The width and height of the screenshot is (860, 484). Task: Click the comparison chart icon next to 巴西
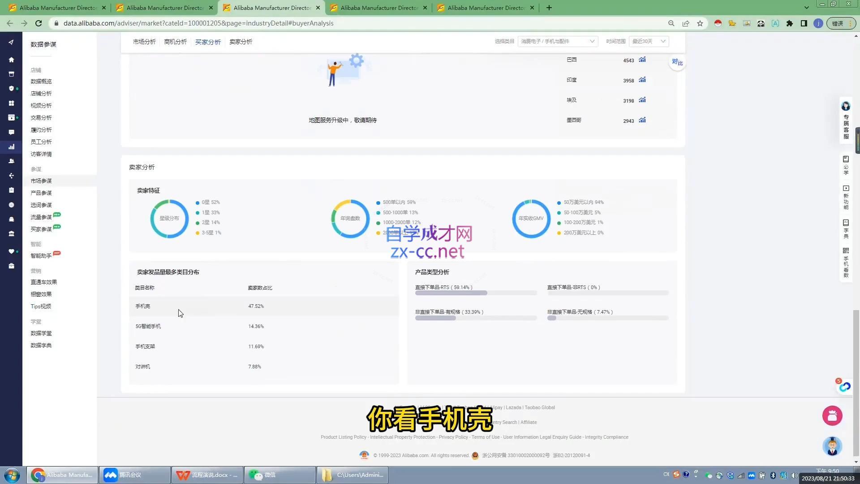pos(642,60)
